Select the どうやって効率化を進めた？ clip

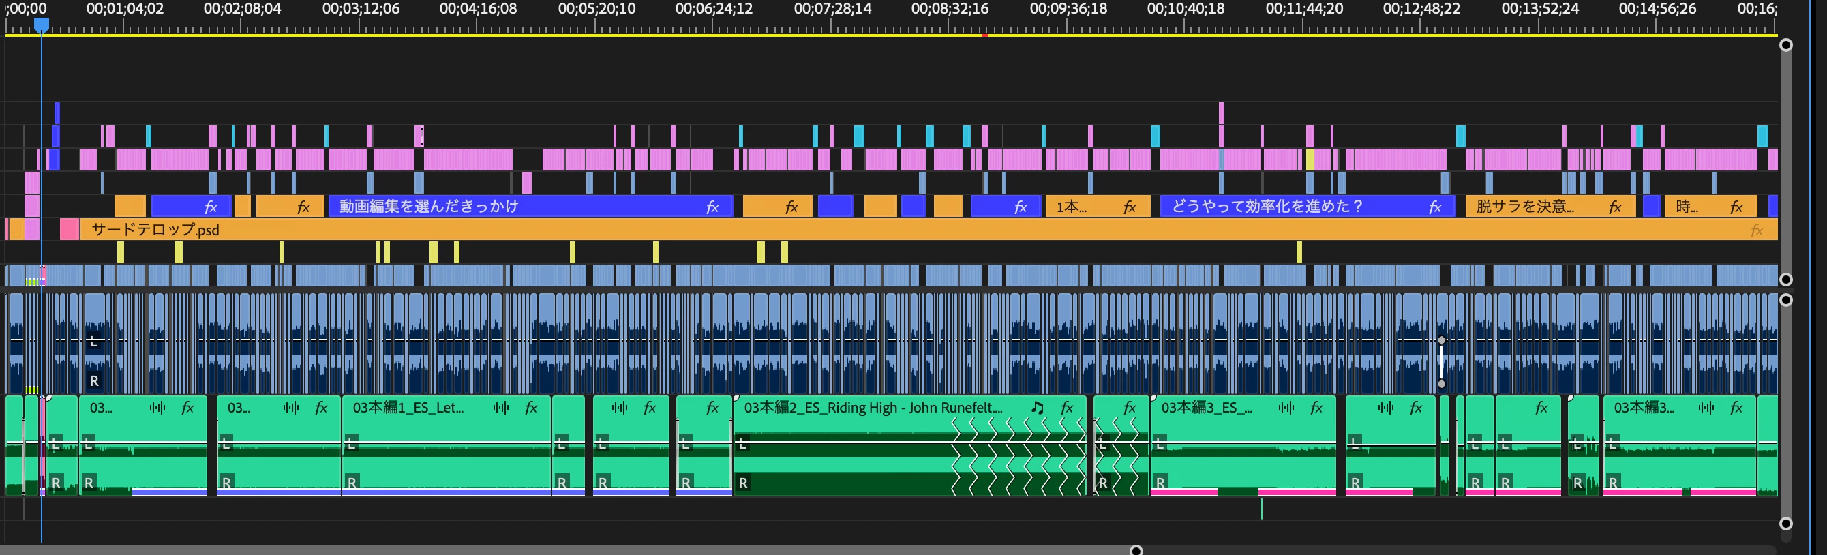1307,207
